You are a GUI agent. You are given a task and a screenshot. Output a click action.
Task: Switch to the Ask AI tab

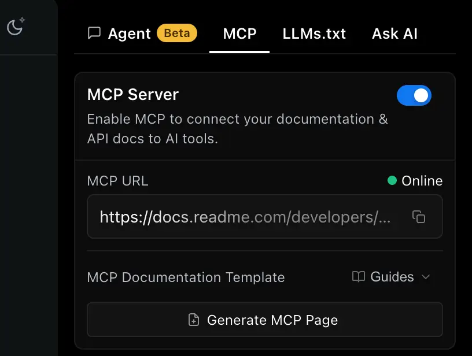[x=394, y=34]
